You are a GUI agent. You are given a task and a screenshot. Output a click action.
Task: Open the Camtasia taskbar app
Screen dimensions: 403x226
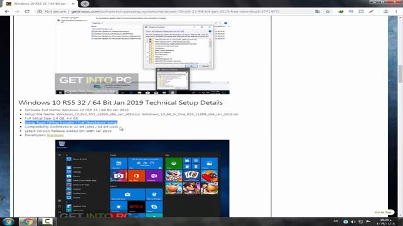47,222
